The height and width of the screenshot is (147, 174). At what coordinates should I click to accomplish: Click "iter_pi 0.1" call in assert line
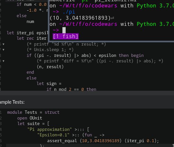(140, 141)
